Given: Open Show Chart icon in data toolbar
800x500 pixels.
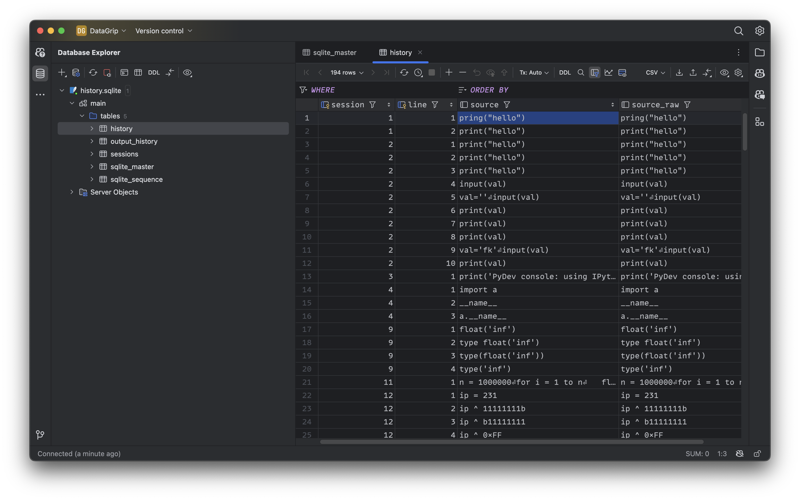Looking at the screenshot, I should pos(608,72).
